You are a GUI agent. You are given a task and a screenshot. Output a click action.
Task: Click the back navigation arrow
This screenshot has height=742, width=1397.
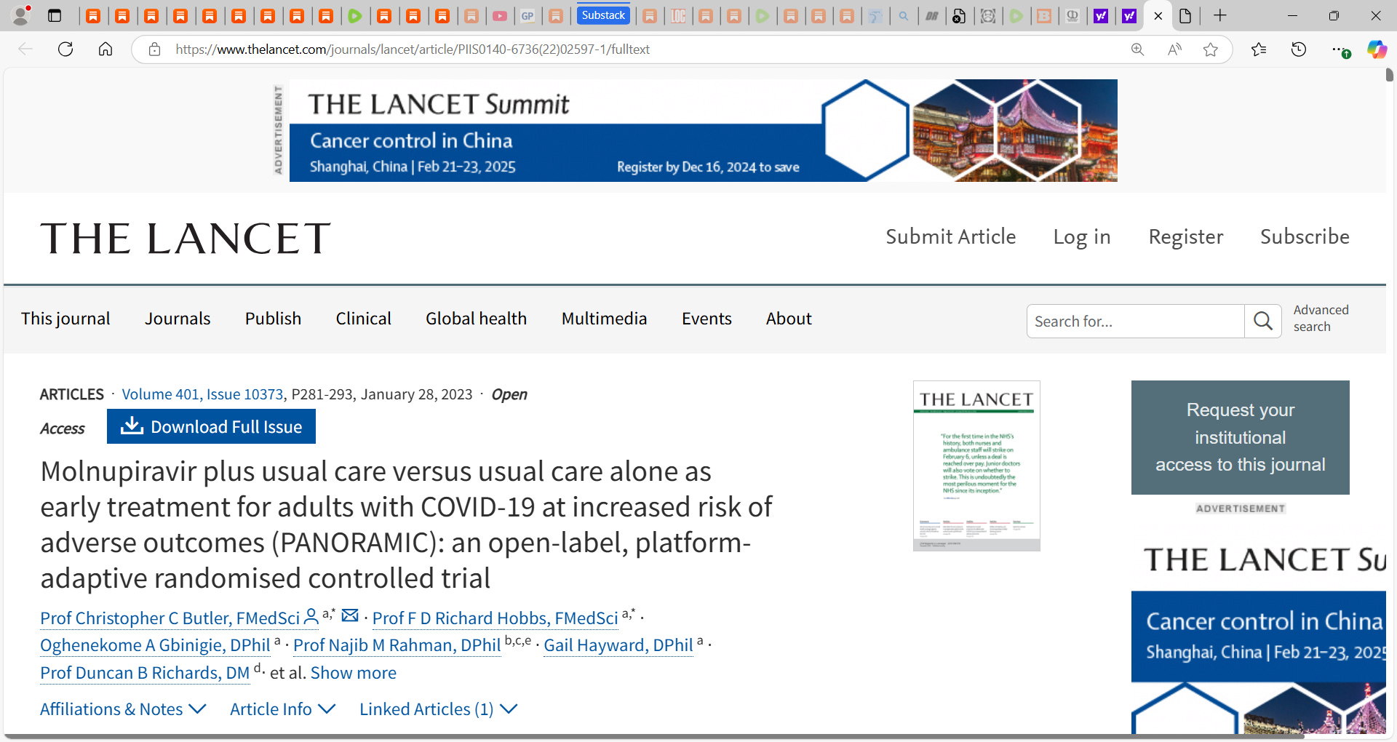click(x=25, y=49)
